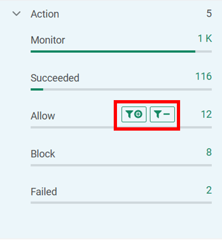Click the Failed progress bar
Screen dimensions: 222x240
tap(121, 202)
